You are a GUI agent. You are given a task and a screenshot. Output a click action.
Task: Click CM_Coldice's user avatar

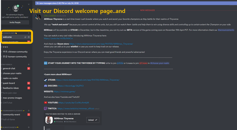[x=38, y=17]
